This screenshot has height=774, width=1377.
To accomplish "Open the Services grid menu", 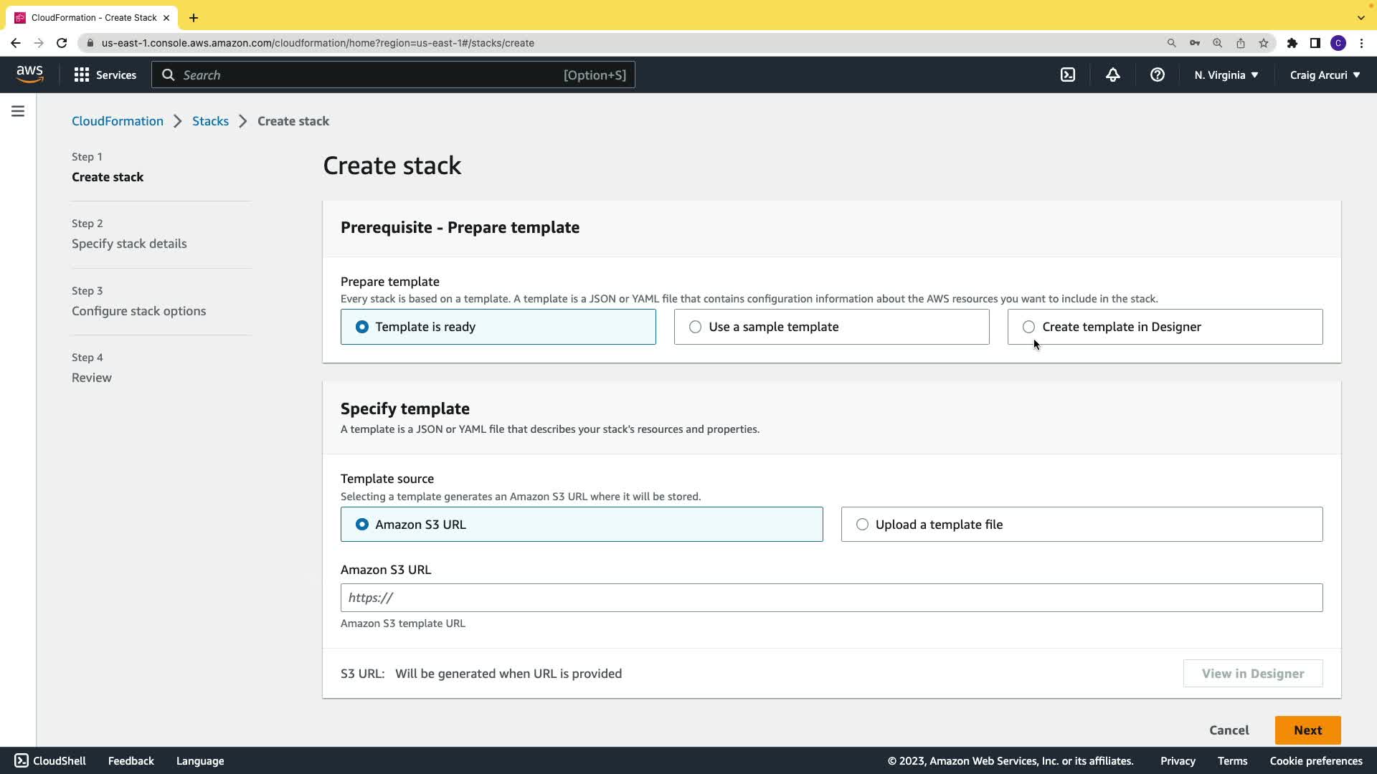I will click(105, 75).
